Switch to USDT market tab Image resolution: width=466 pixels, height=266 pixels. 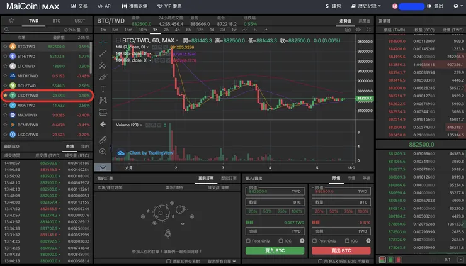[x=79, y=21]
